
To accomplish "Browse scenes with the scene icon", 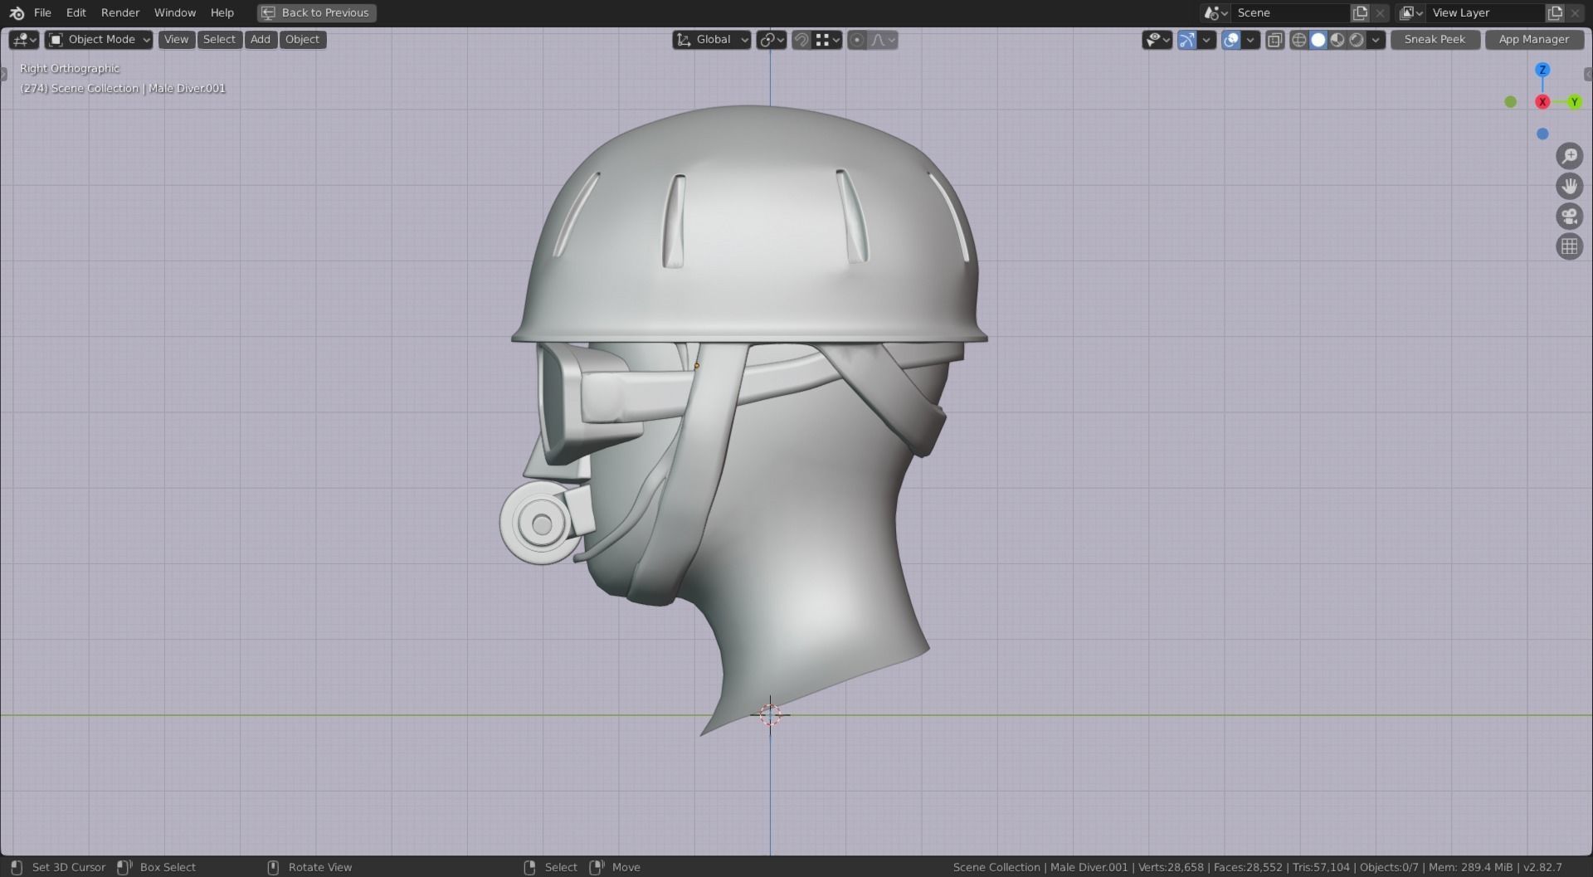I will (x=1215, y=12).
